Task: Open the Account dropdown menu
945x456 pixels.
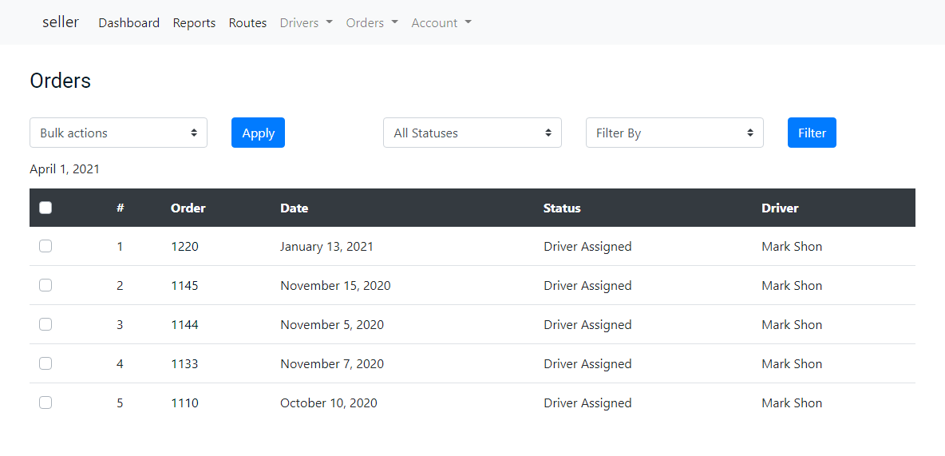Action: point(441,23)
